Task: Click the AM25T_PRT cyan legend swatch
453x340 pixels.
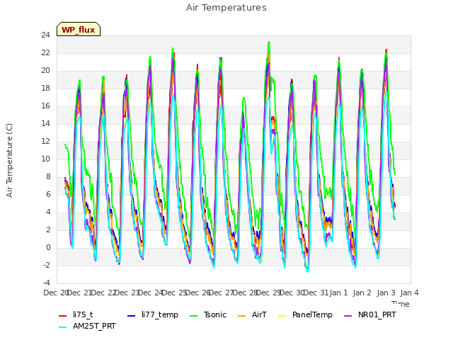Action: click(x=62, y=327)
